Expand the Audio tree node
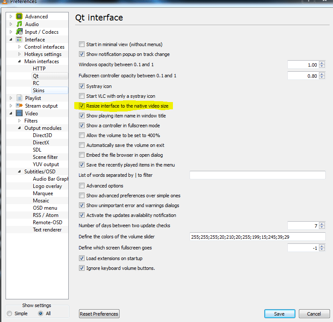Screen dimensions: 333x322 (x=11, y=24)
